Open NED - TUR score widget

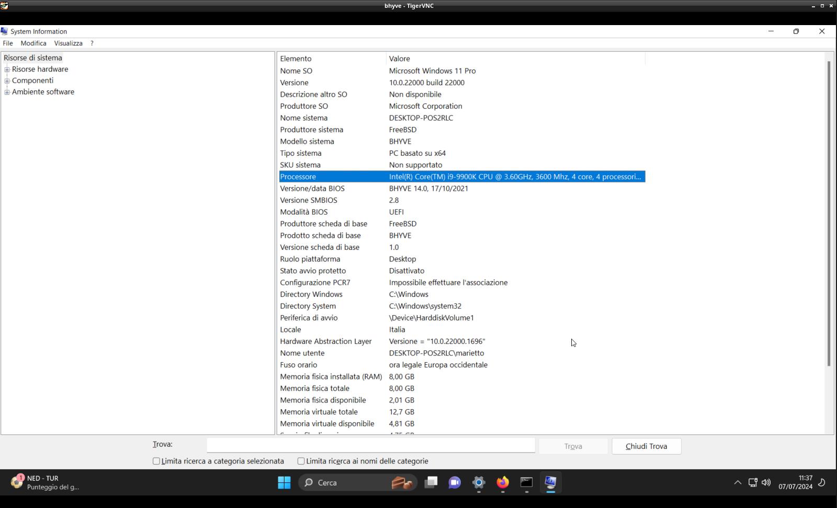click(45, 482)
